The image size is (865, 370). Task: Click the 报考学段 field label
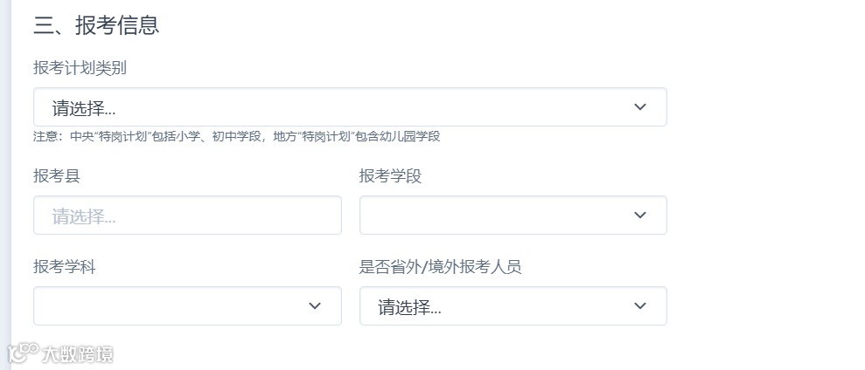(x=390, y=176)
